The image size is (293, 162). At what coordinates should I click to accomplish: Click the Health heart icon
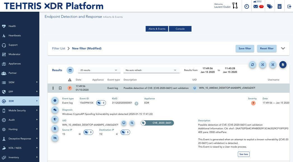click(x=4, y=26)
